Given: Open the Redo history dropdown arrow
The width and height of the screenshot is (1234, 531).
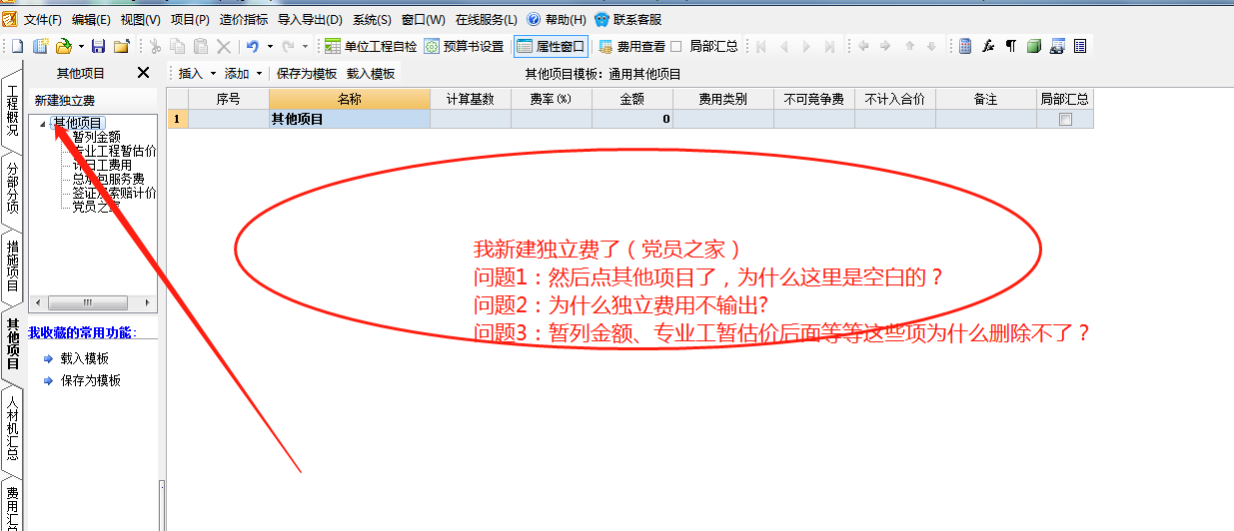Looking at the screenshot, I should [305, 46].
